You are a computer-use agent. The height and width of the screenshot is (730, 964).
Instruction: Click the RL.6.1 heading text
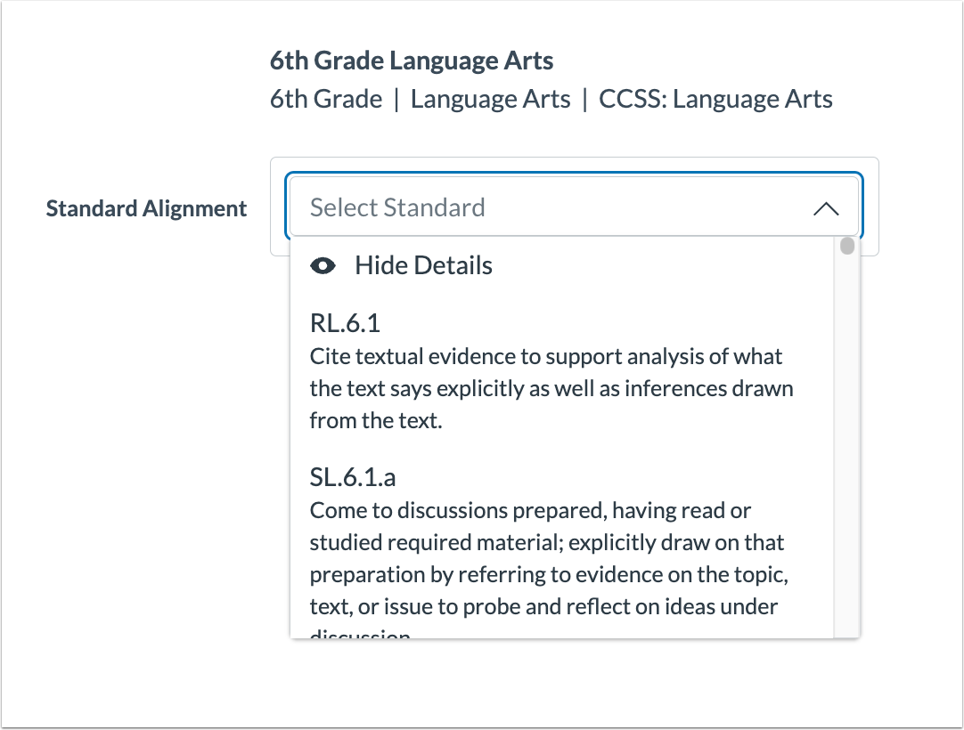tap(343, 323)
